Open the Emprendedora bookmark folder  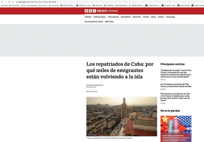(x=122, y=5)
